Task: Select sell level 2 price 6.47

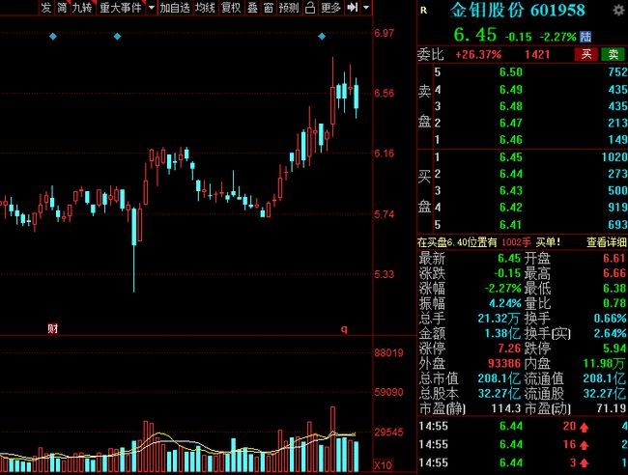Action: (x=511, y=123)
